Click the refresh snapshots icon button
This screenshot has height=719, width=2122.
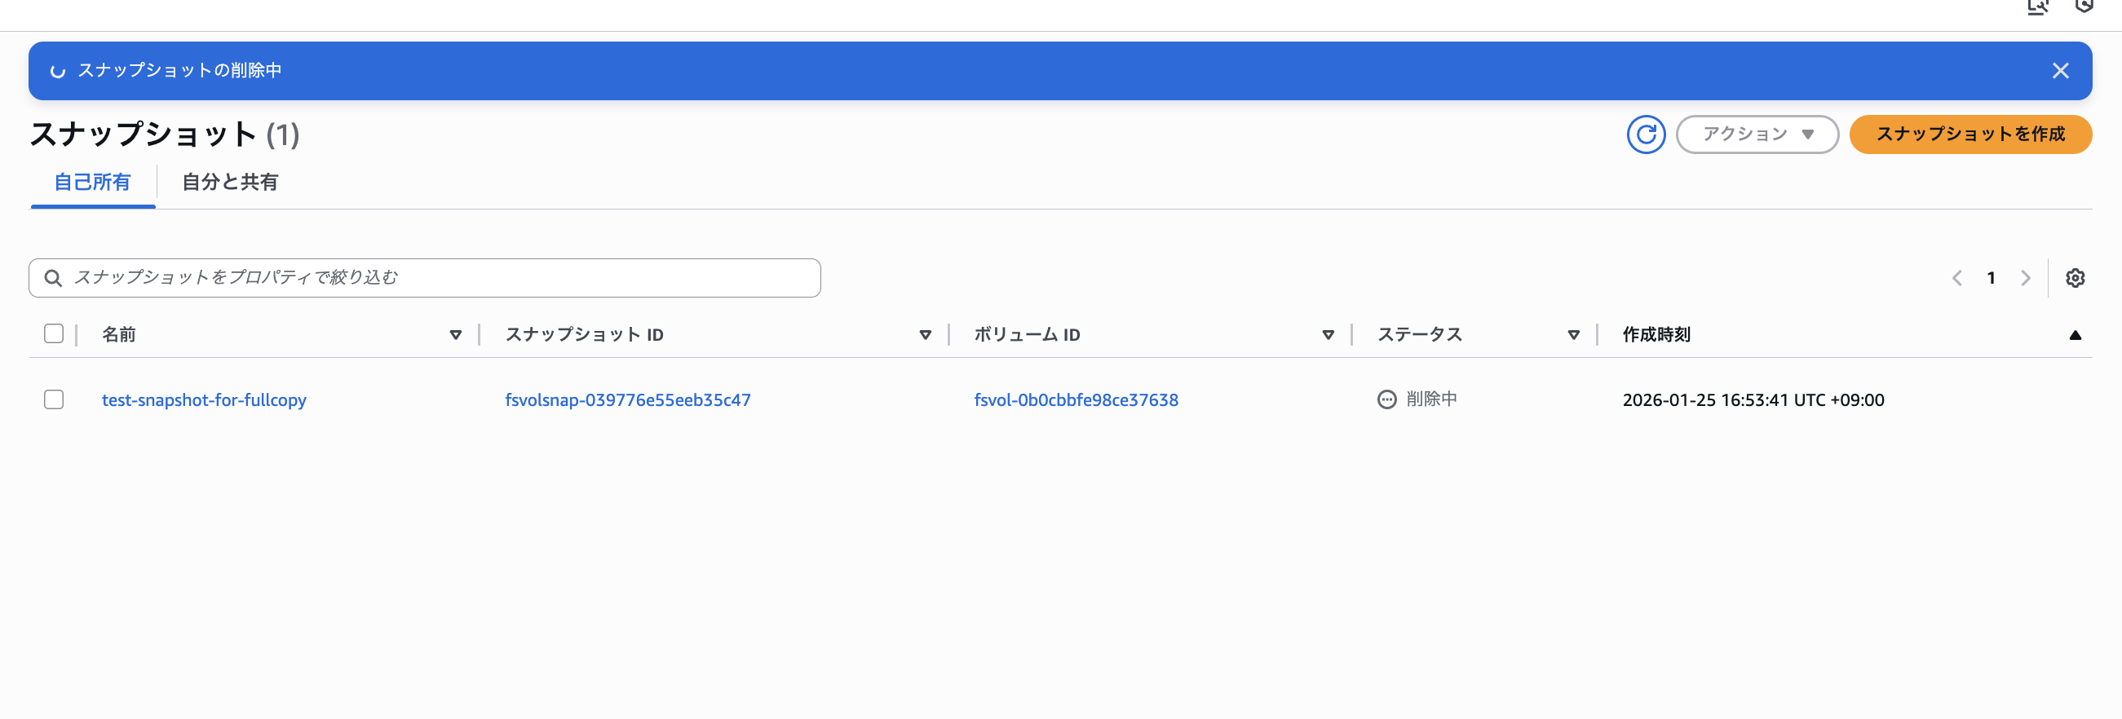1645,135
